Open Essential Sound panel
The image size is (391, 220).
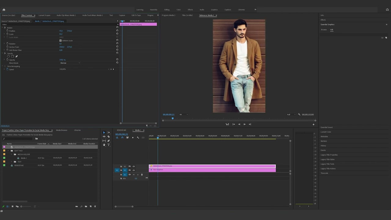(327, 127)
